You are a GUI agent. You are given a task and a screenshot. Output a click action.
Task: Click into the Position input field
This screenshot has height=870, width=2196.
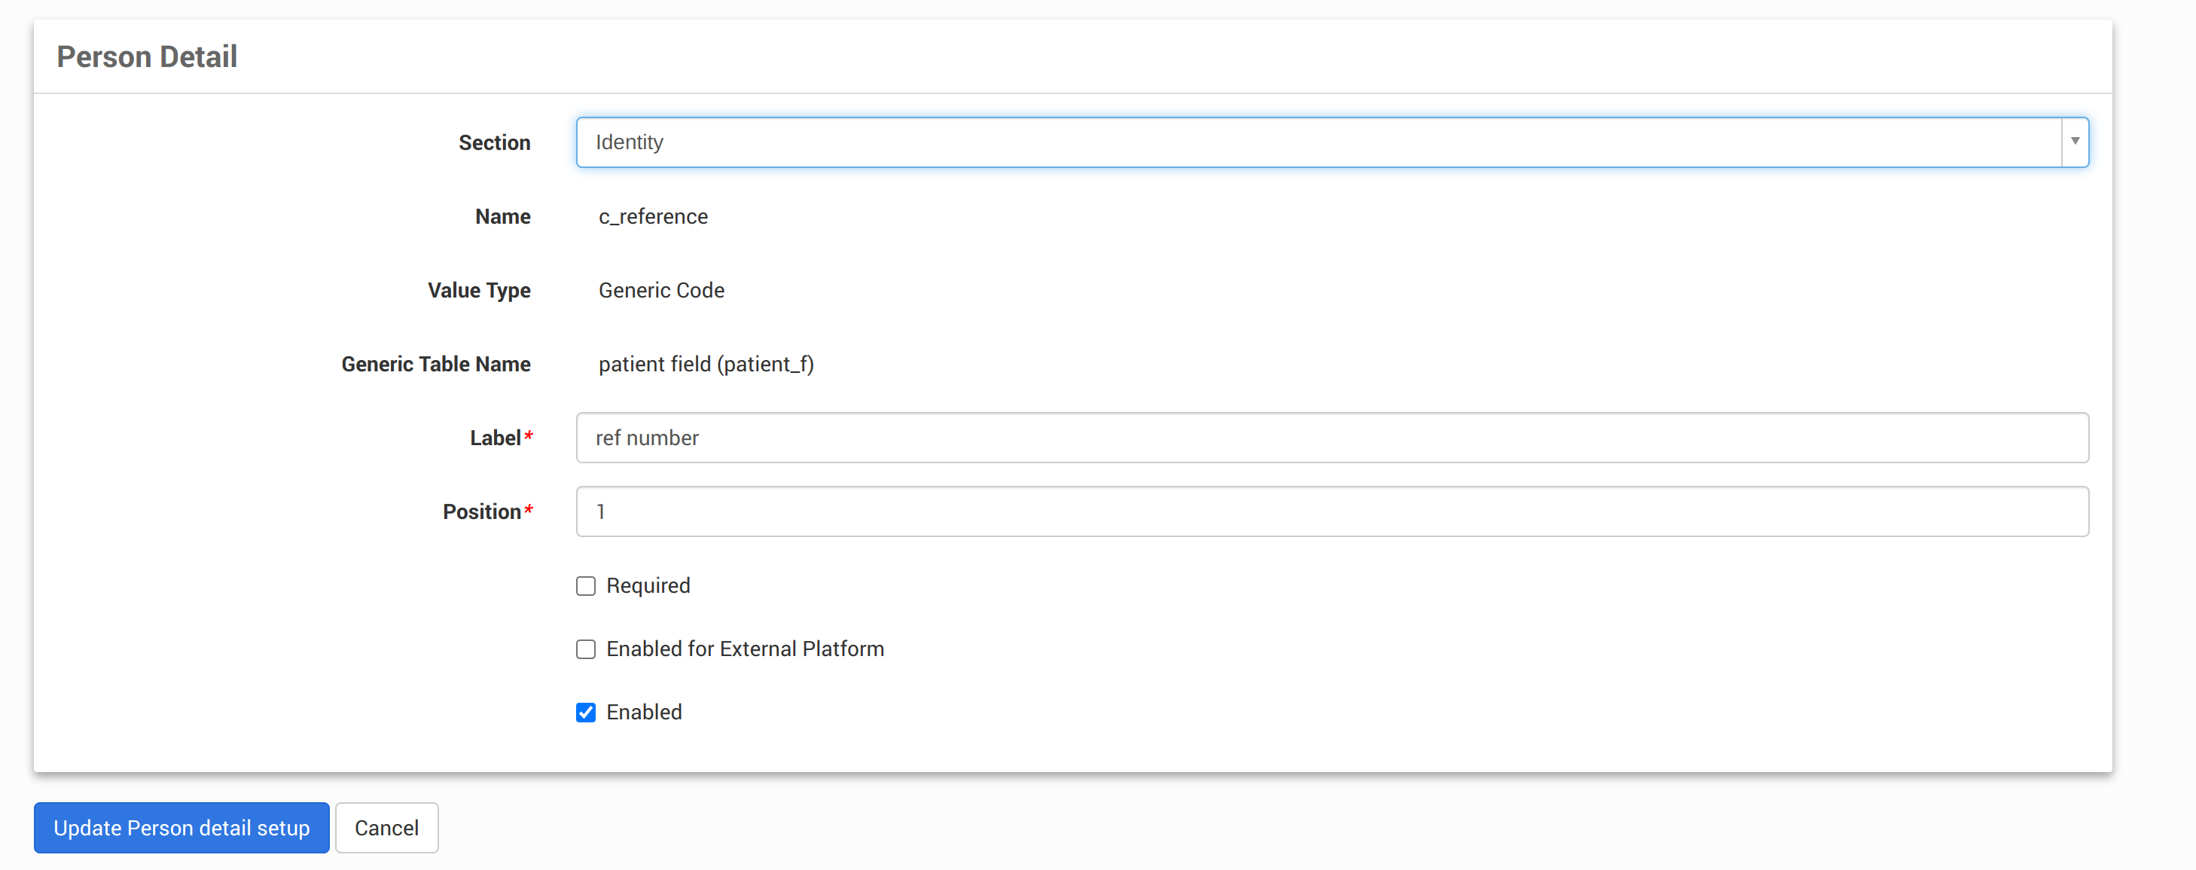(x=1331, y=511)
